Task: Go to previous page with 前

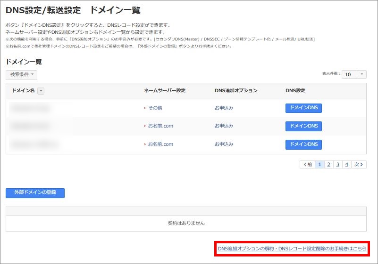Action: [307, 164]
